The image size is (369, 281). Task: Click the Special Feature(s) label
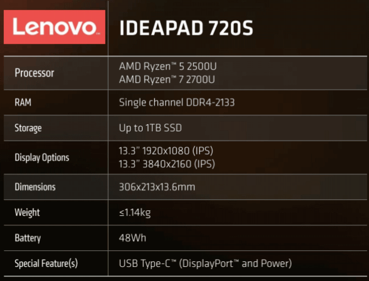coord(46,263)
